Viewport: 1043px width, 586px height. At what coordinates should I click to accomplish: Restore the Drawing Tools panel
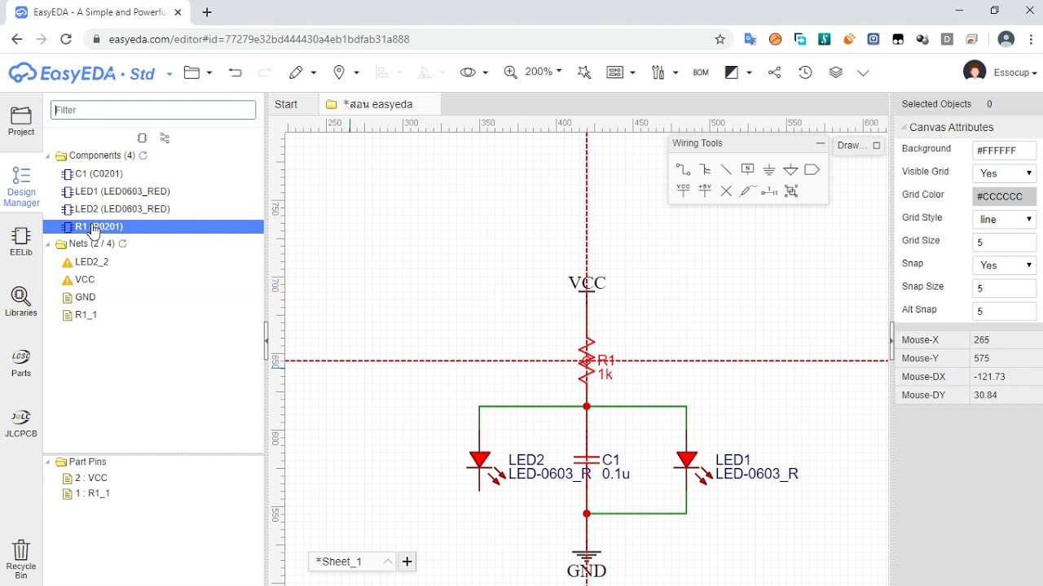pyautogui.click(x=877, y=146)
